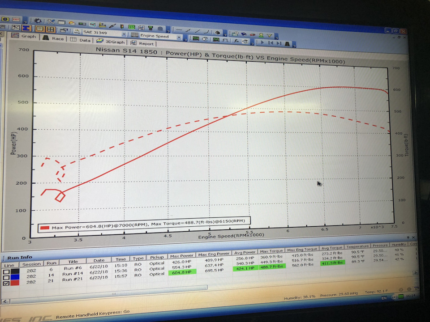This screenshot has height=322, width=430.
Task: Click the skip to end playback button
Action: pos(279,43)
